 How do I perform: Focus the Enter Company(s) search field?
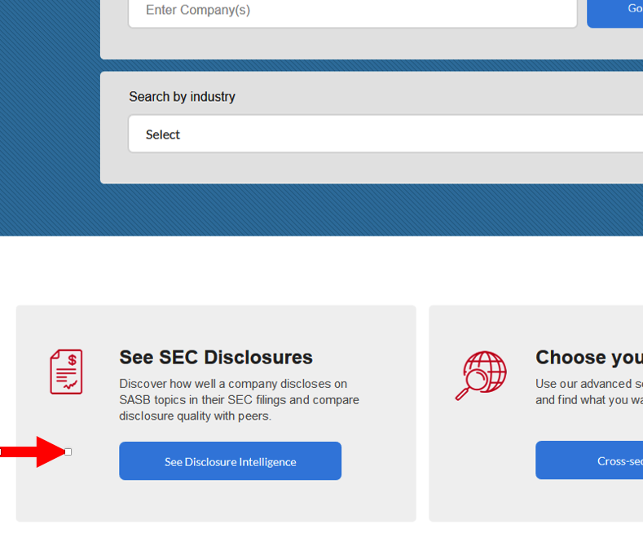coord(352,11)
